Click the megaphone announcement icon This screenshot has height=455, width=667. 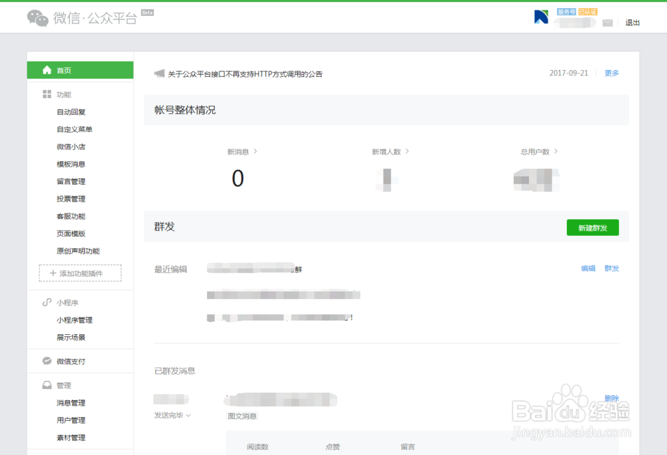tap(158, 73)
